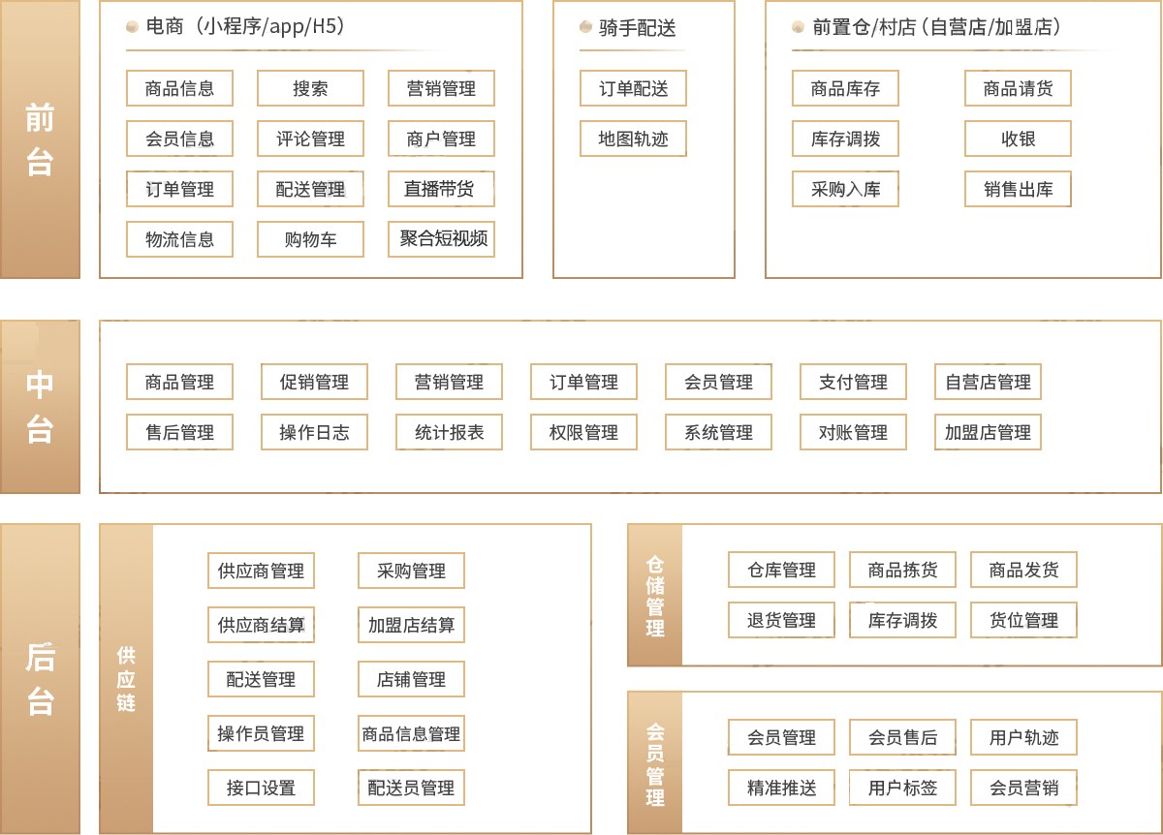Viewport: 1163px width, 835px height.
Task: Select the 采购入库 box
Action: click(x=845, y=189)
